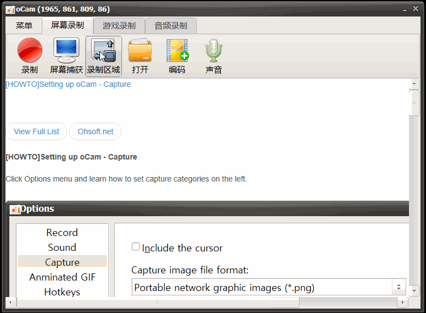Click horizontal scrollbar right arrow
This screenshot has width=426, height=313.
point(402,303)
